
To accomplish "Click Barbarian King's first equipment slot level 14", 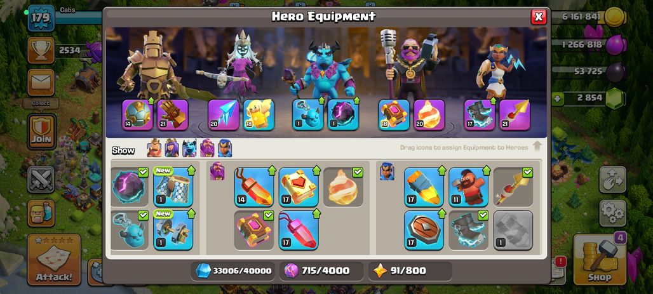I will (x=137, y=115).
